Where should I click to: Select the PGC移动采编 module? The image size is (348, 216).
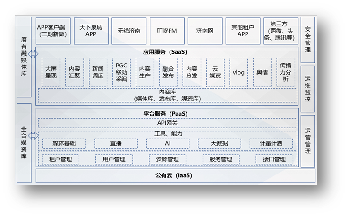click(x=121, y=72)
